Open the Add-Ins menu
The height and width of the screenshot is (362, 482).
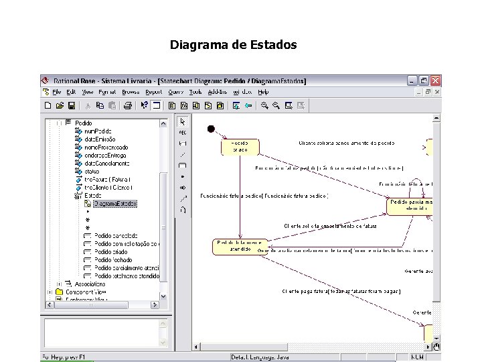coord(218,92)
